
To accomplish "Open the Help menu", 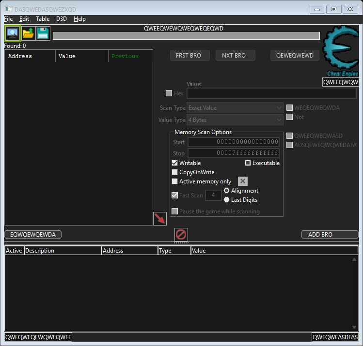I will tap(79, 19).
